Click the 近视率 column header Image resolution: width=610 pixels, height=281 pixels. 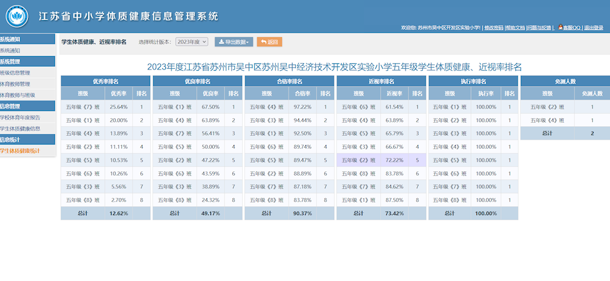coord(395,94)
